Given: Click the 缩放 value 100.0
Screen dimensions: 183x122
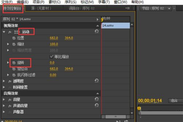Looking at the screenshot, I should tap(54, 44).
